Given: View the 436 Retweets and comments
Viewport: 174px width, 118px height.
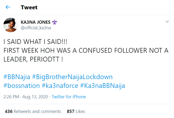Looking at the screenshot, I should 33,111.
